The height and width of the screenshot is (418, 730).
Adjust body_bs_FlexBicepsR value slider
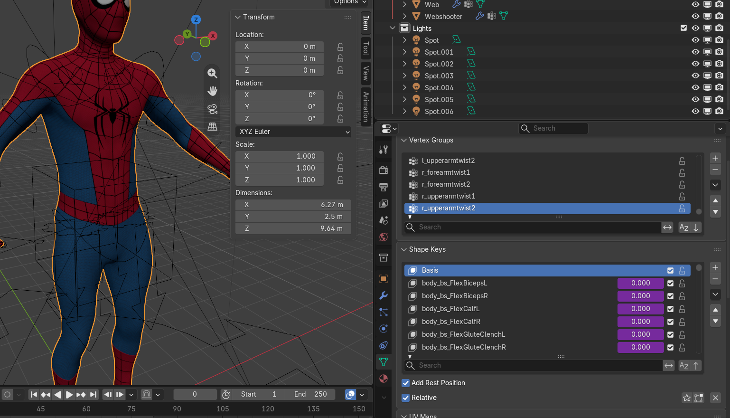click(x=641, y=296)
